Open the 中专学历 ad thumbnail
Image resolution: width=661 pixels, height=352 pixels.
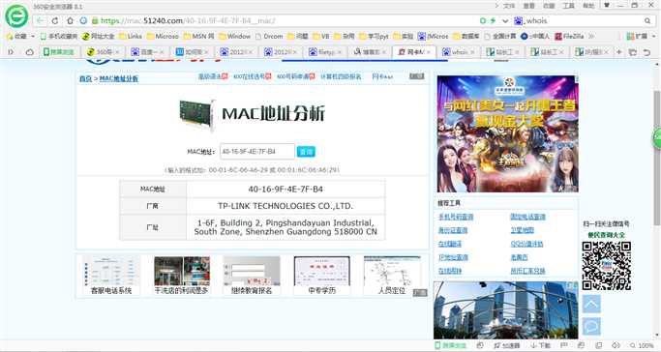point(322,276)
